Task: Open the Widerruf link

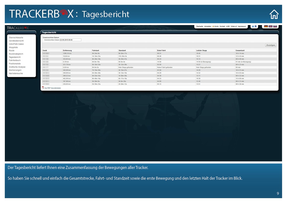Action: tap(234, 26)
